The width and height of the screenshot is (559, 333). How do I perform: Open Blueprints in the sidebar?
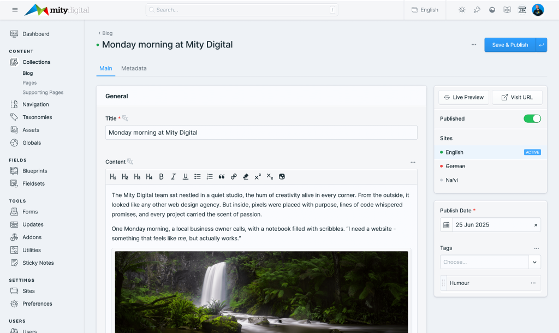[35, 171]
